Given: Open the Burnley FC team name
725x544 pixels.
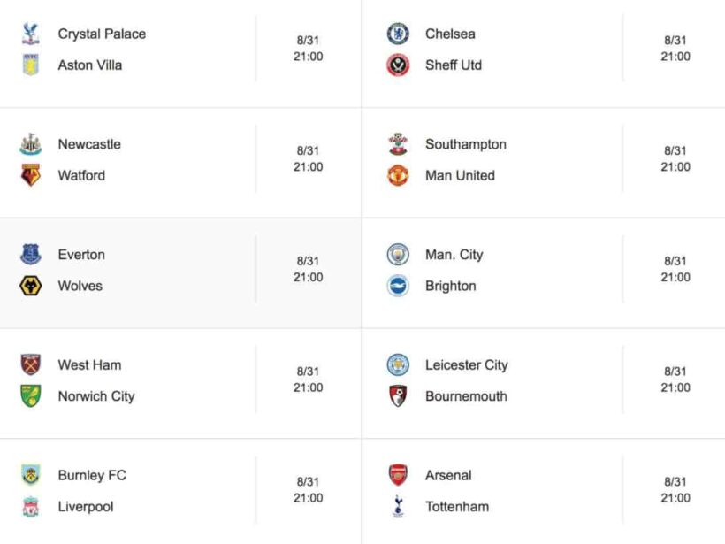Looking at the screenshot, I should [92, 475].
